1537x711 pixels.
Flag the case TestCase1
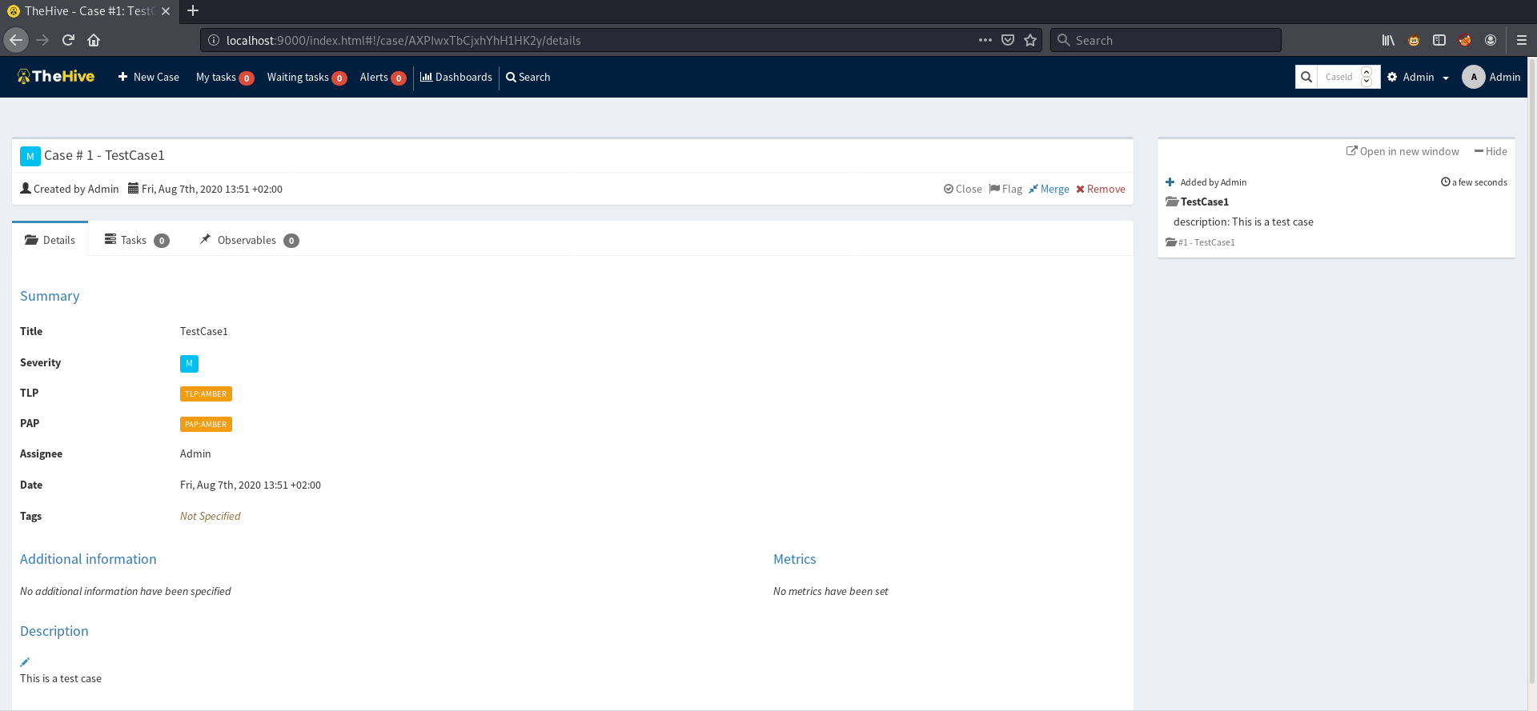click(1005, 190)
